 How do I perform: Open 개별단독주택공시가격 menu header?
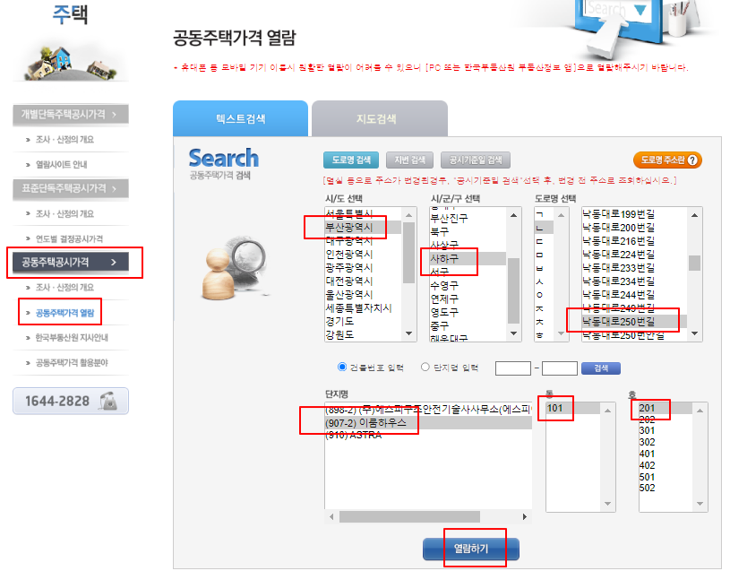(71, 115)
